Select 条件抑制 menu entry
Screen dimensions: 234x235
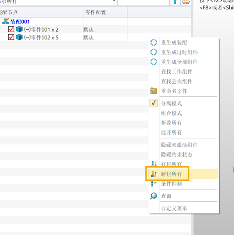click(172, 183)
